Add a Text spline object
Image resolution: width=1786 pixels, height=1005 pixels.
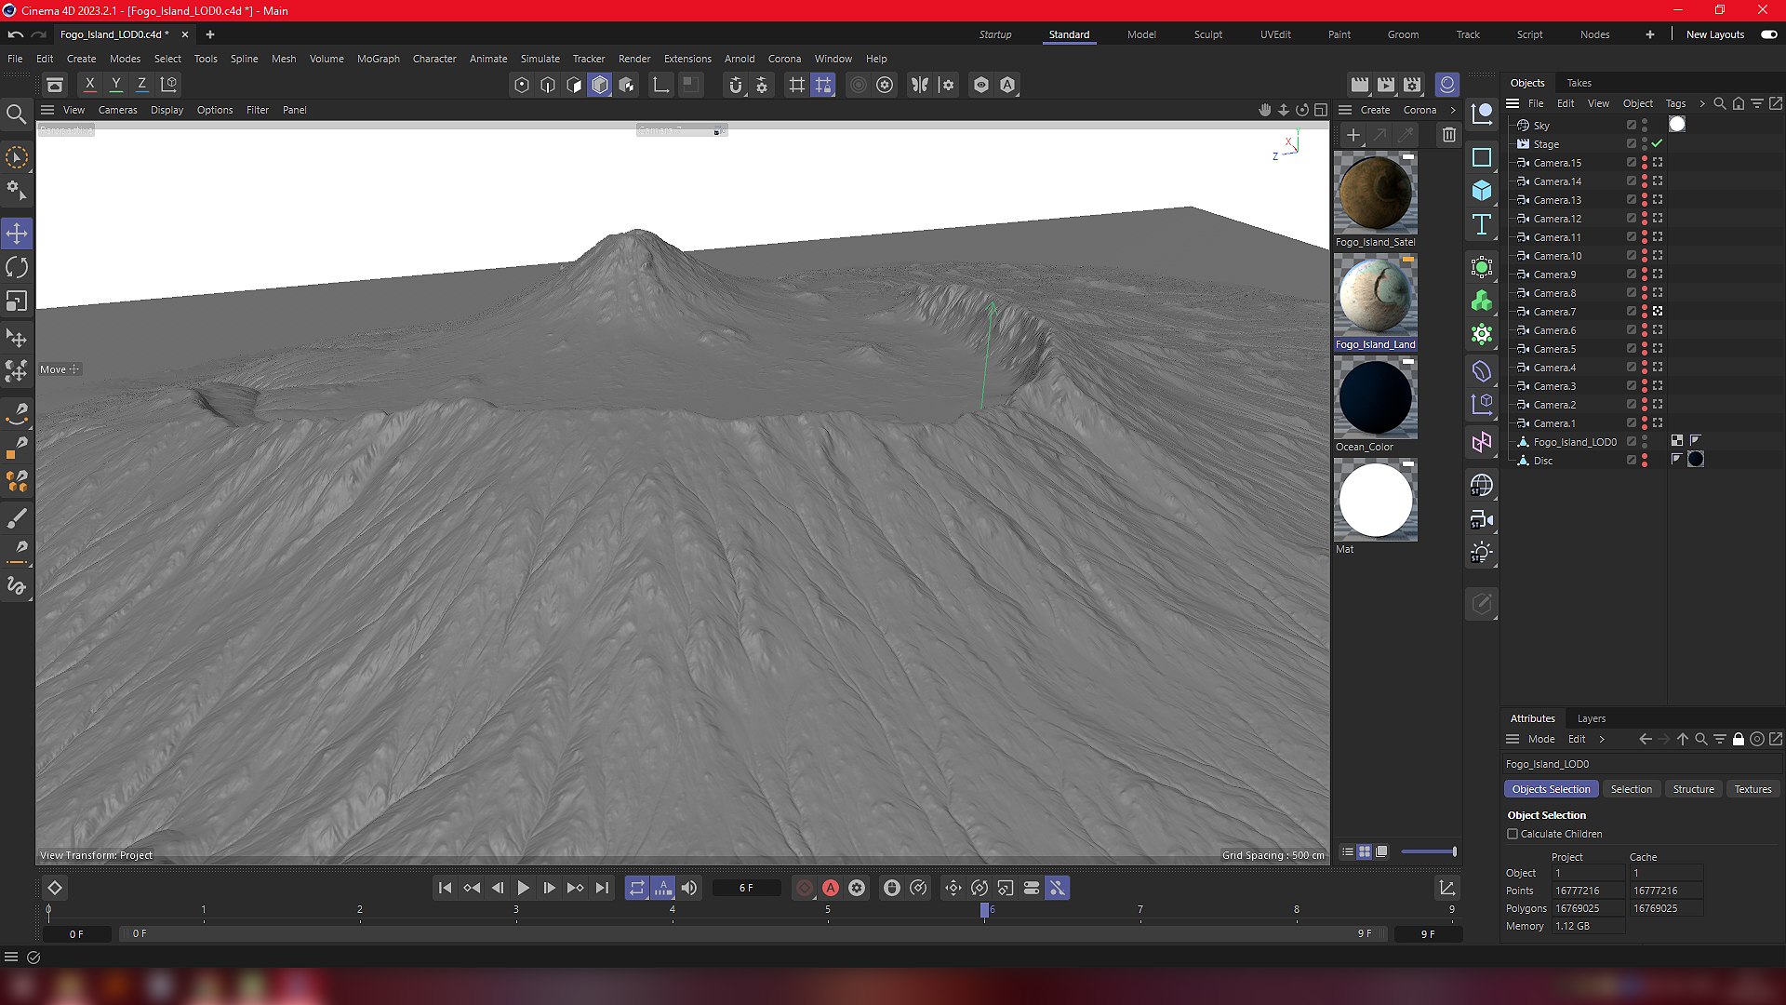point(1482,224)
